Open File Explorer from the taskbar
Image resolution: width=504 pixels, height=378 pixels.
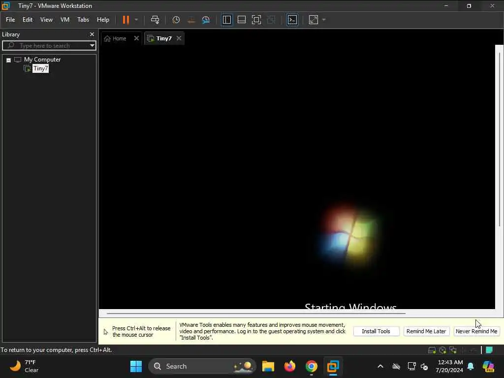point(268,366)
